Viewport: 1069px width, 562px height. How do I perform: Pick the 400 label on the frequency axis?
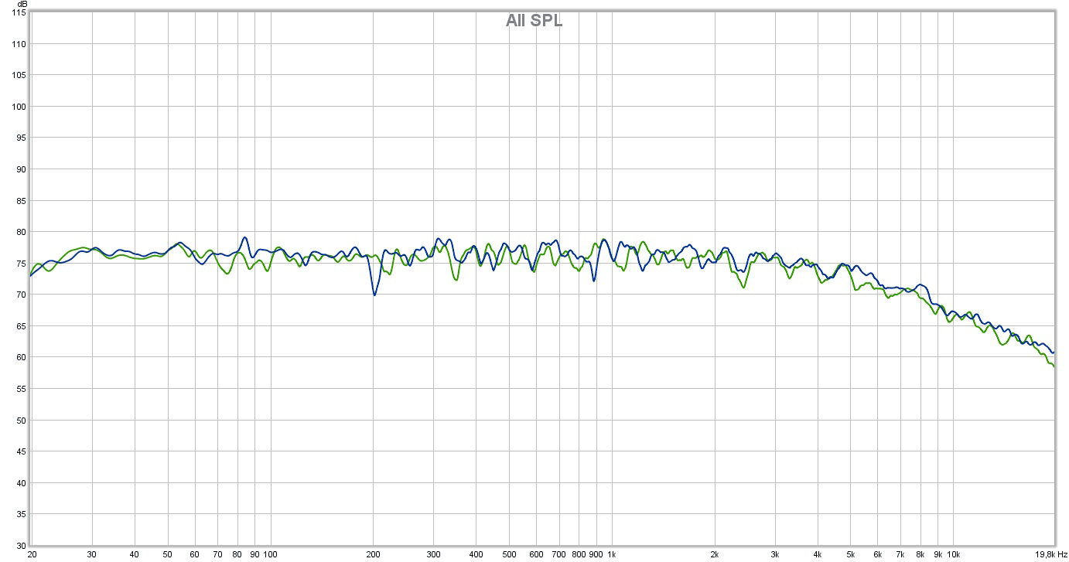coord(476,554)
